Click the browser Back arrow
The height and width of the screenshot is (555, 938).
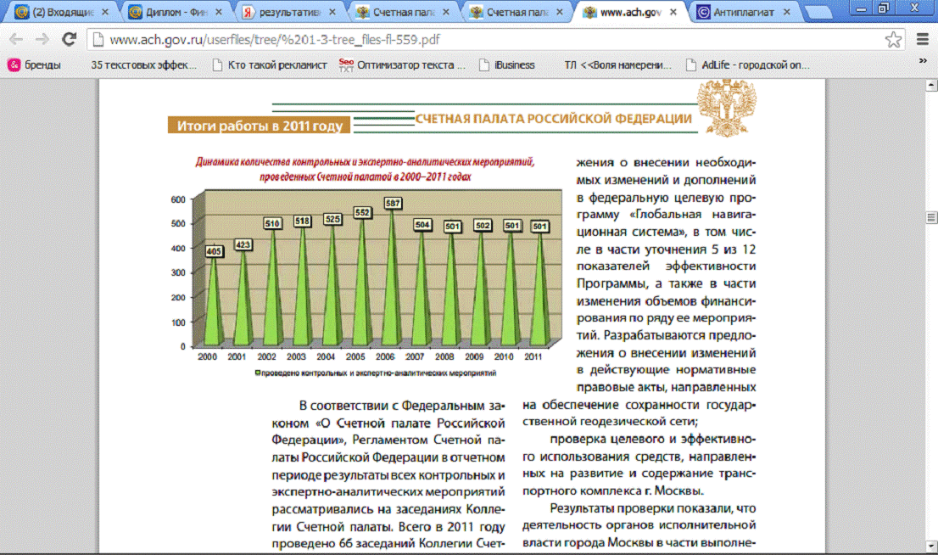(16, 40)
